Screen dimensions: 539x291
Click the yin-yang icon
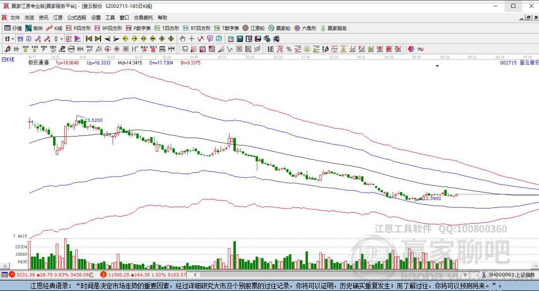click(x=411, y=49)
